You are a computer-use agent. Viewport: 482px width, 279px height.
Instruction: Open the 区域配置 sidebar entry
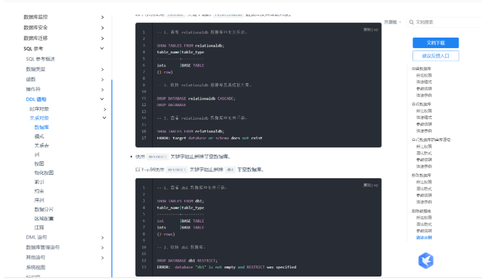[x=44, y=218]
